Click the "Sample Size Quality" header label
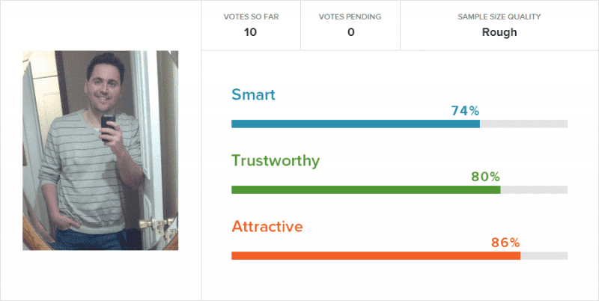The image size is (599, 301). click(x=499, y=16)
